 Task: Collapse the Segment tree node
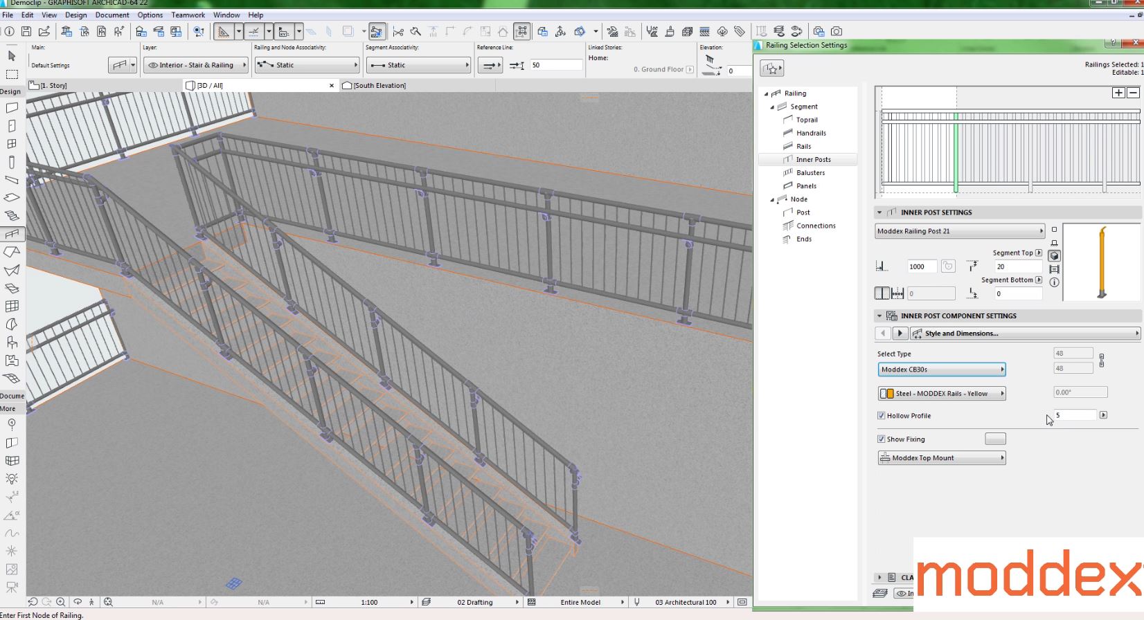(x=772, y=107)
